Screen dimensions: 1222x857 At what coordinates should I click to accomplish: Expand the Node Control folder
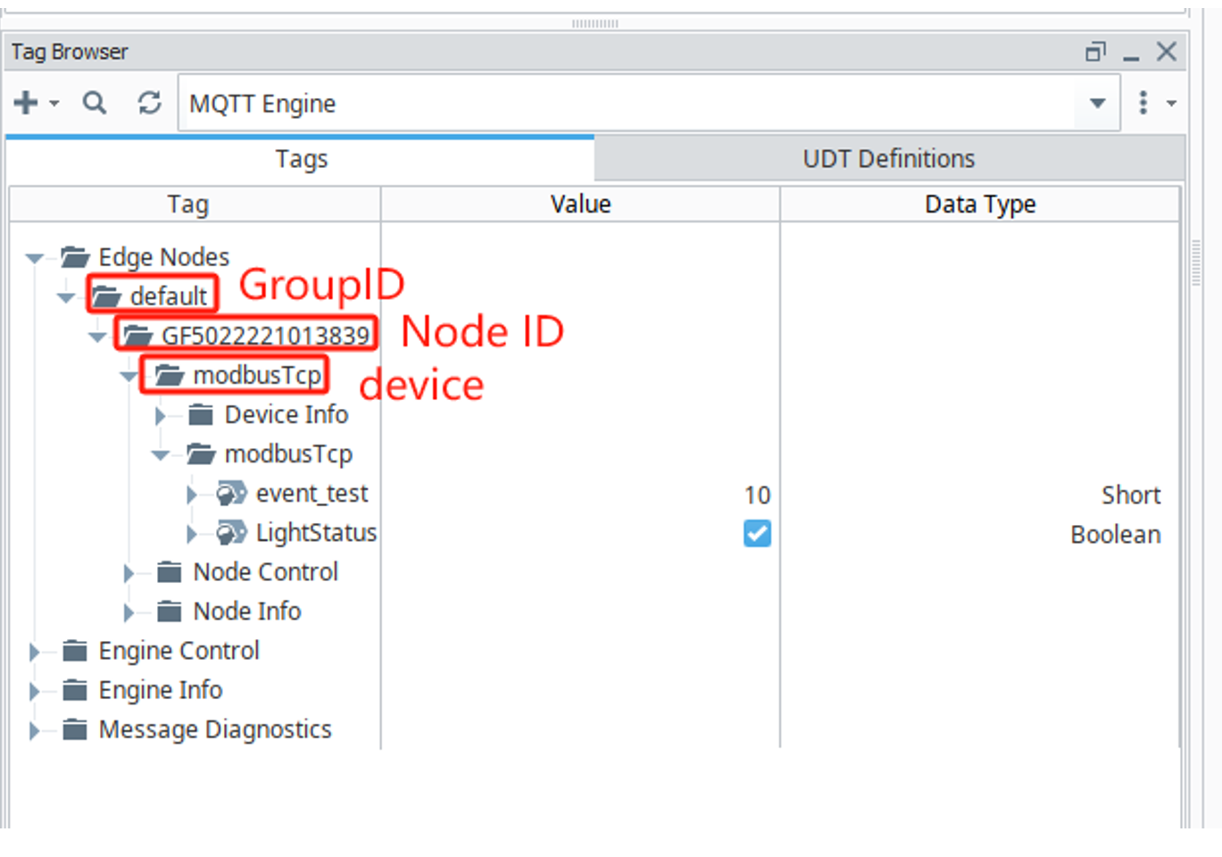point(129,573)
